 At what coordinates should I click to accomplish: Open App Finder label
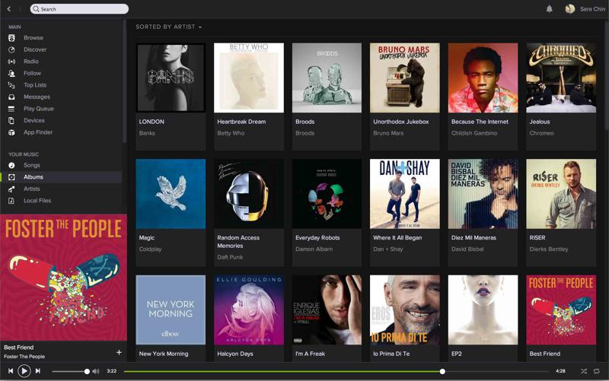point(38,132)
